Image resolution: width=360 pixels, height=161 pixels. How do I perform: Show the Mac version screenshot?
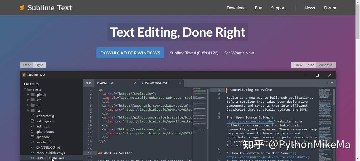[311, 65]
